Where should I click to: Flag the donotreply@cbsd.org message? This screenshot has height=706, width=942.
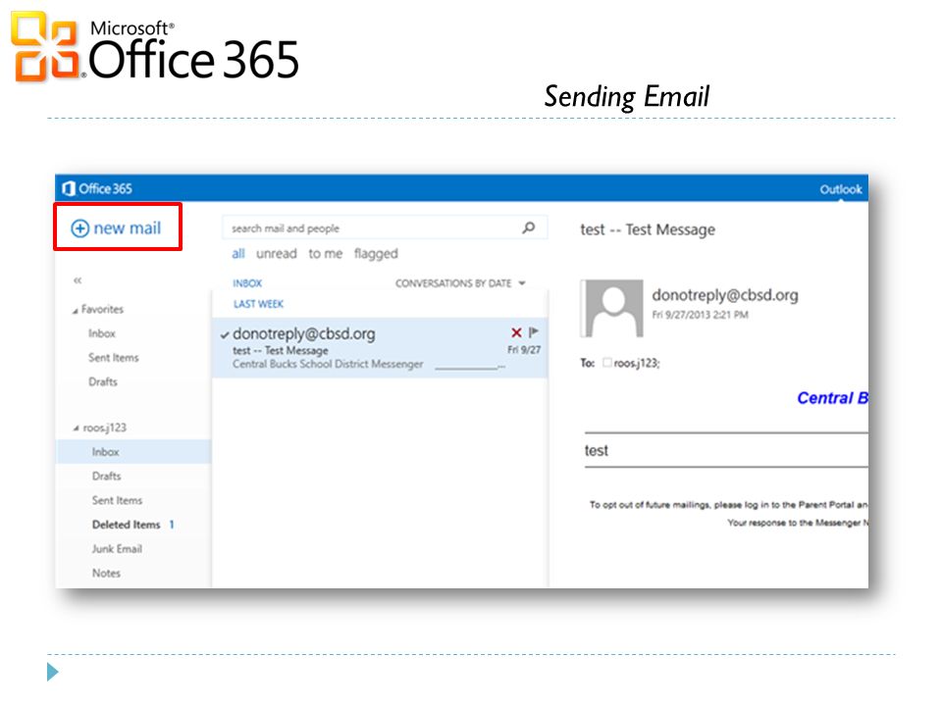(x=534, y=332)
